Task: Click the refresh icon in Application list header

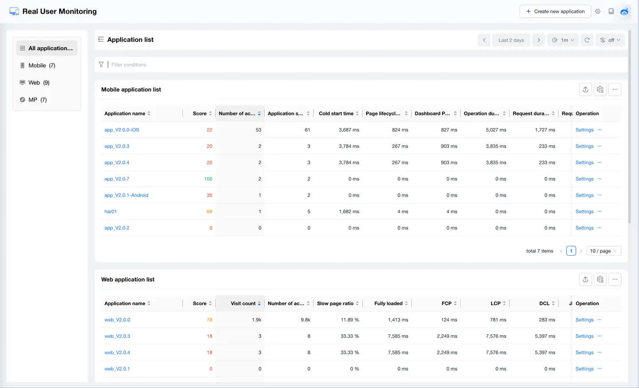Action: (x=587, y=40)
